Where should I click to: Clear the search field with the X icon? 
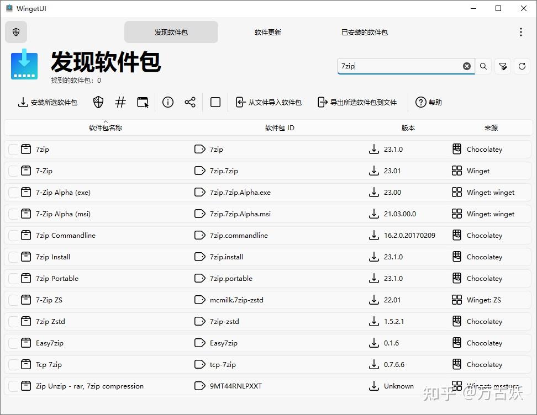pyautogui.click(x=467, y=66)
